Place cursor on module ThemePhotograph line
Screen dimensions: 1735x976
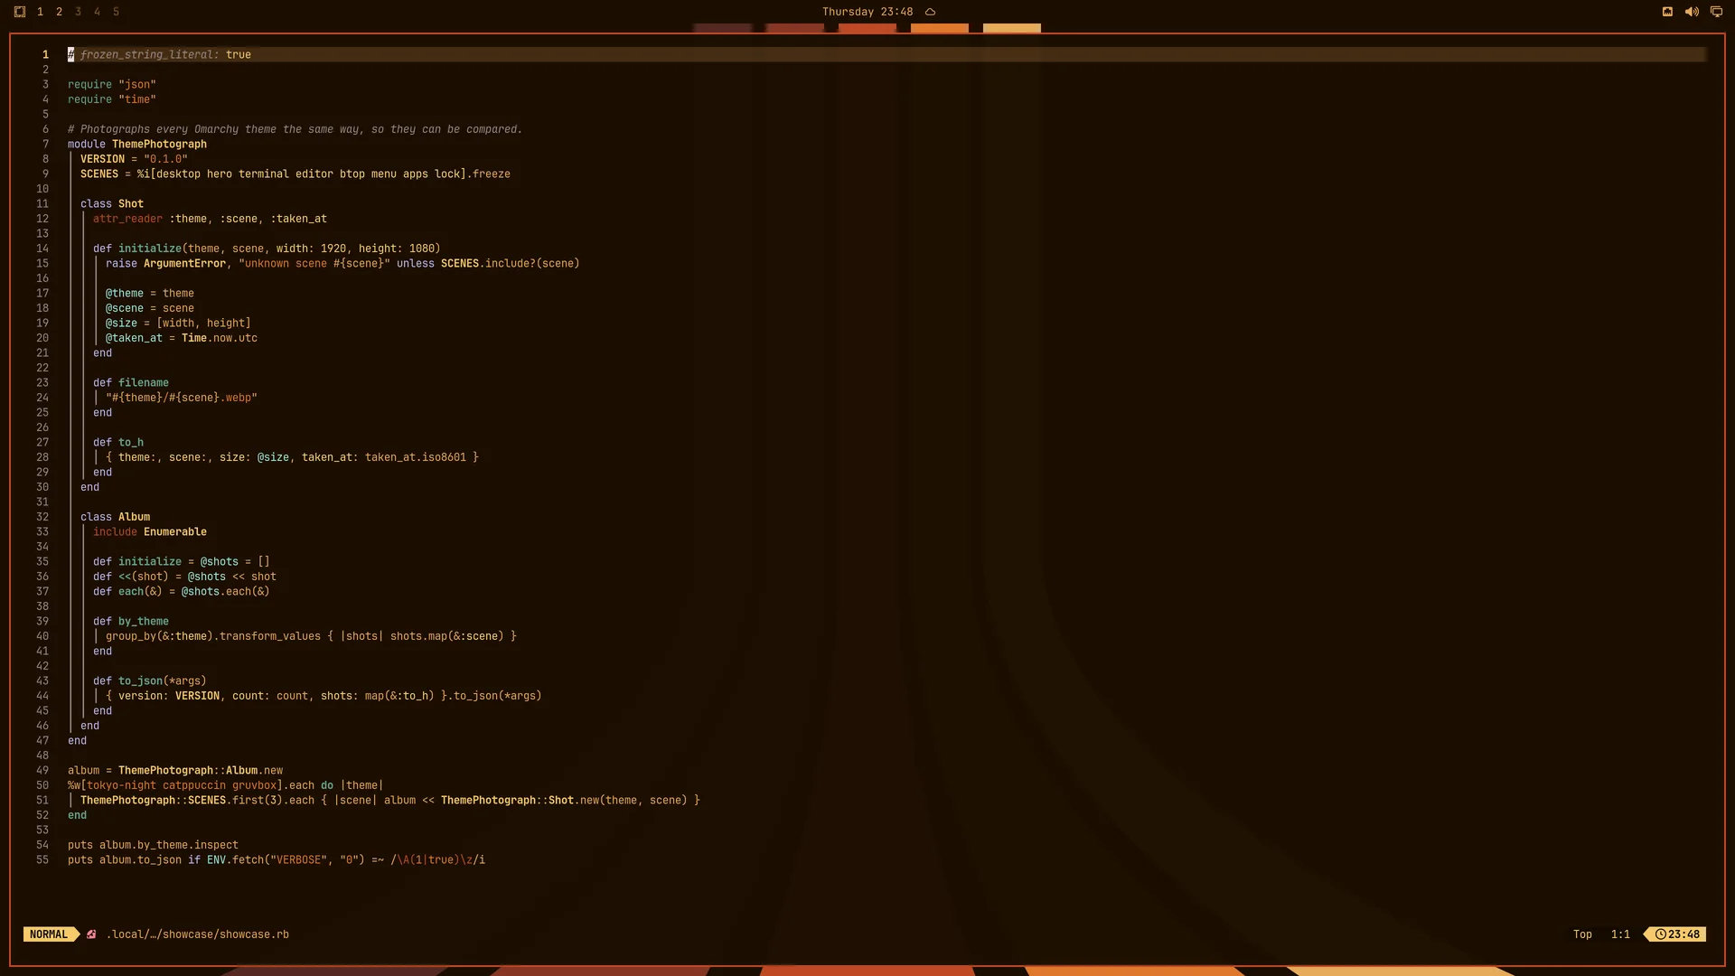137,144
